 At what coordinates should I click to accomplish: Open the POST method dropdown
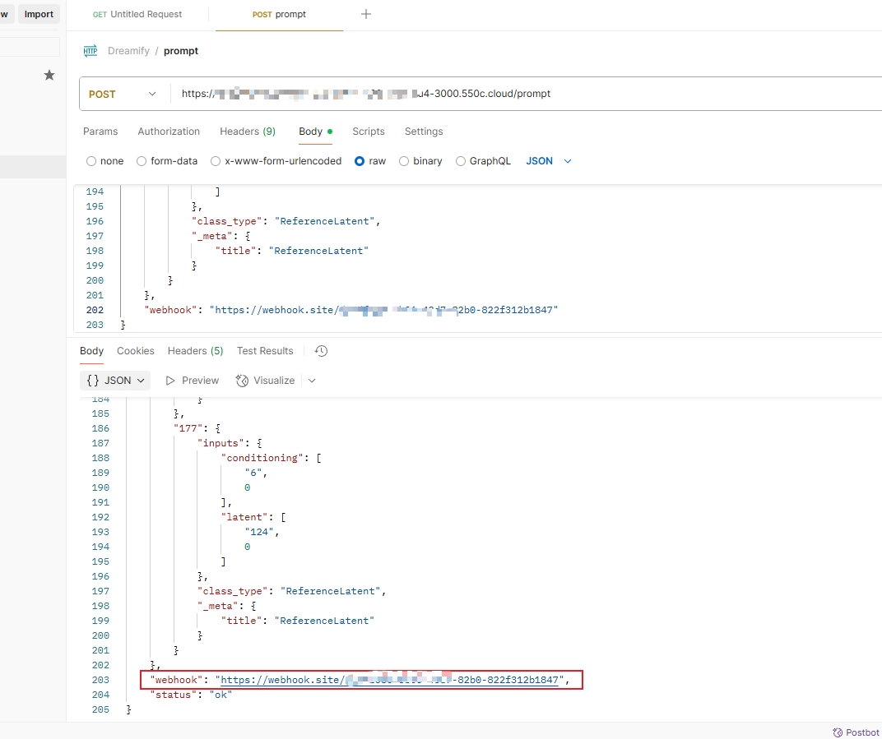(x=123, y=94)
